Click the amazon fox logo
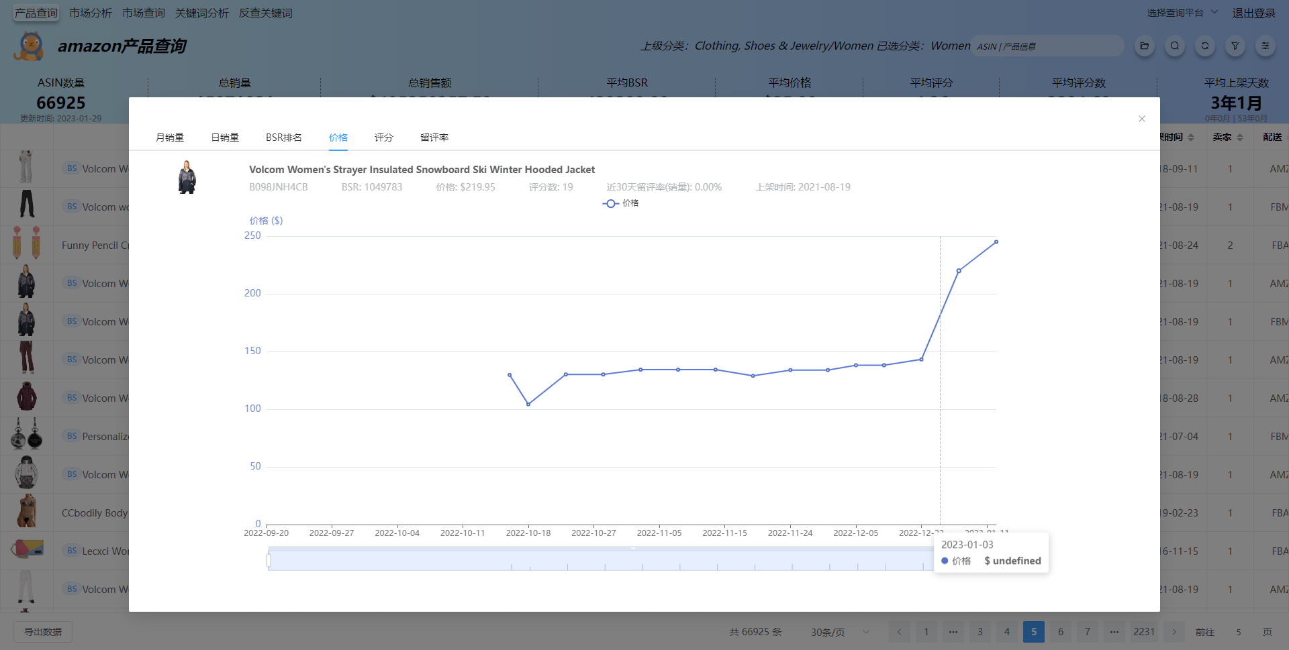1289x650 pixels. click(x=29, y=46)
